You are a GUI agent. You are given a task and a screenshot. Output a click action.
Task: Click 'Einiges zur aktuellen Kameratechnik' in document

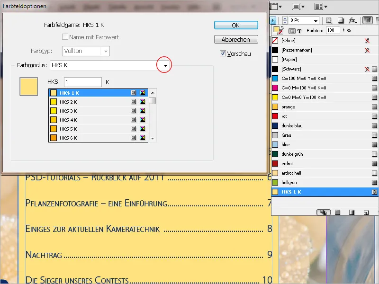click(92, 229)
